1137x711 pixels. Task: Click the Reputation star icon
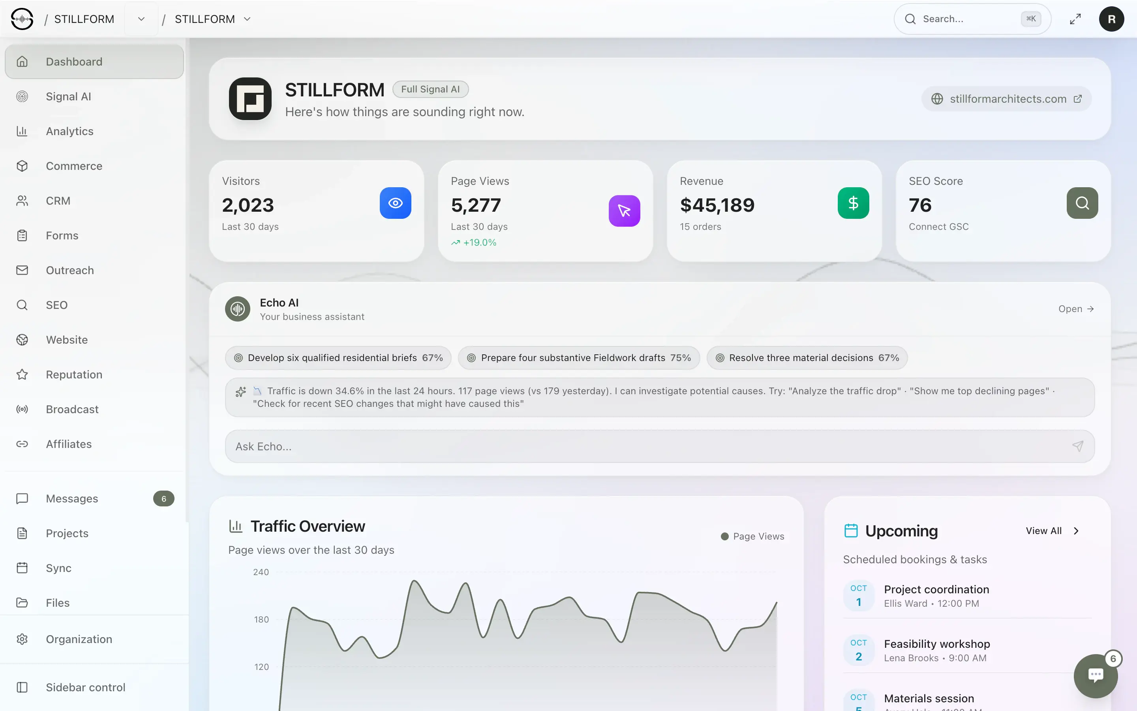(x=22, y=375)
